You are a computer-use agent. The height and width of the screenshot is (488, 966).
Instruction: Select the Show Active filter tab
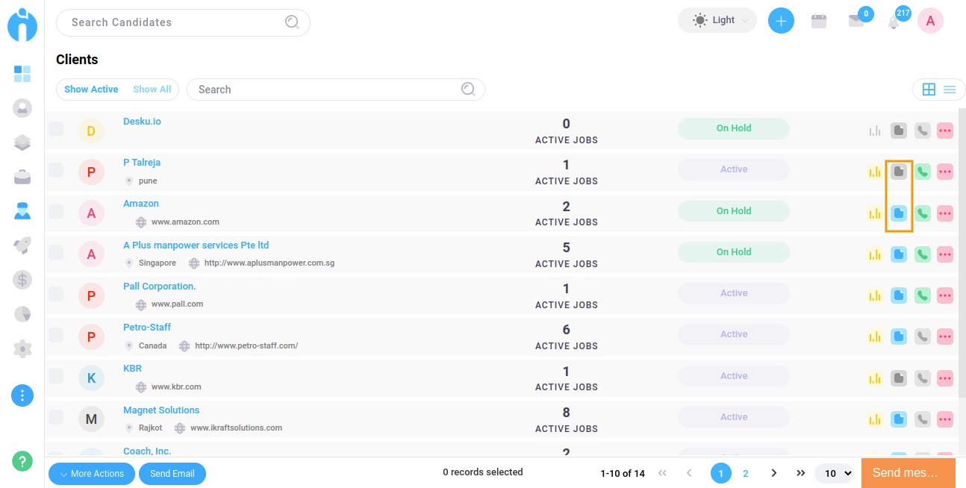91,90
